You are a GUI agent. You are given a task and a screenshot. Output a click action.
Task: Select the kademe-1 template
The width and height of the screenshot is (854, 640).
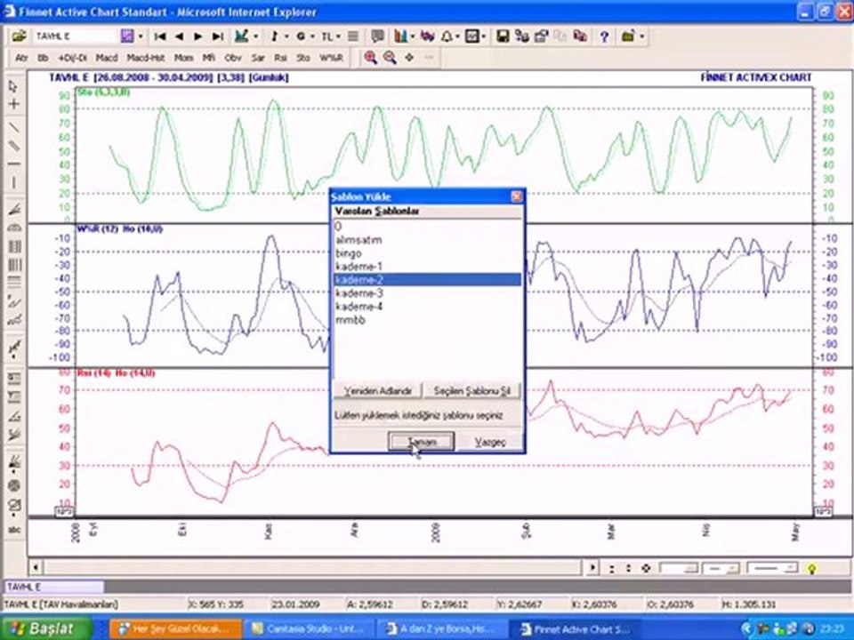coord(428,267)
